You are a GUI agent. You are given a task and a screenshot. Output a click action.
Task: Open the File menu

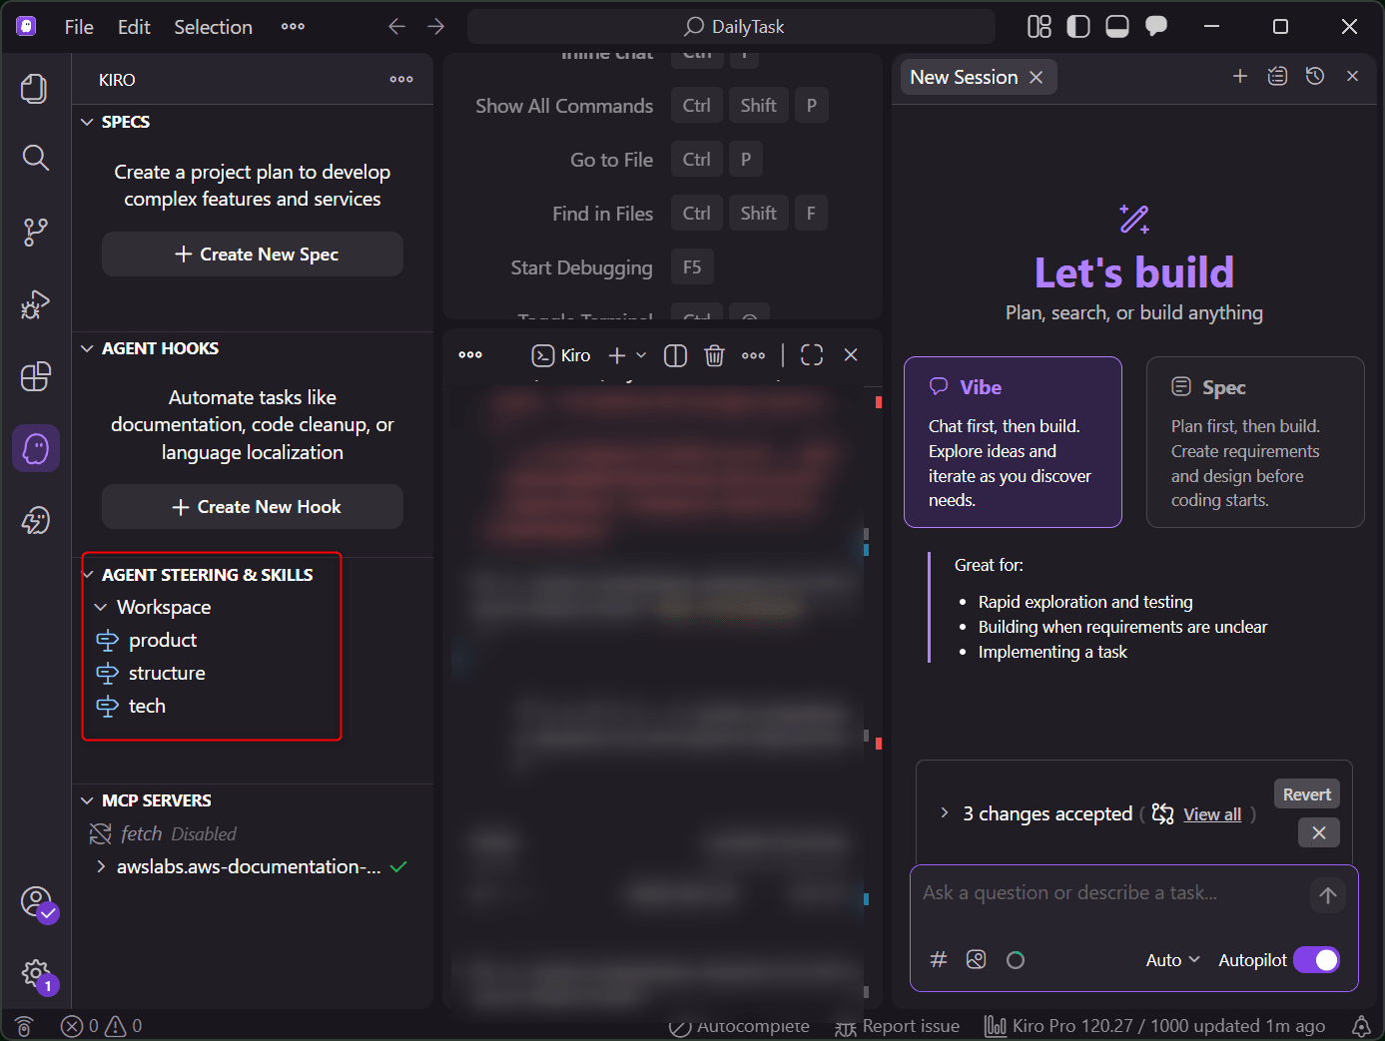click(x=79, y=27)
